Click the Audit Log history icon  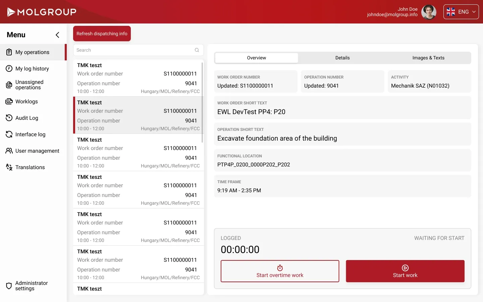9,118
